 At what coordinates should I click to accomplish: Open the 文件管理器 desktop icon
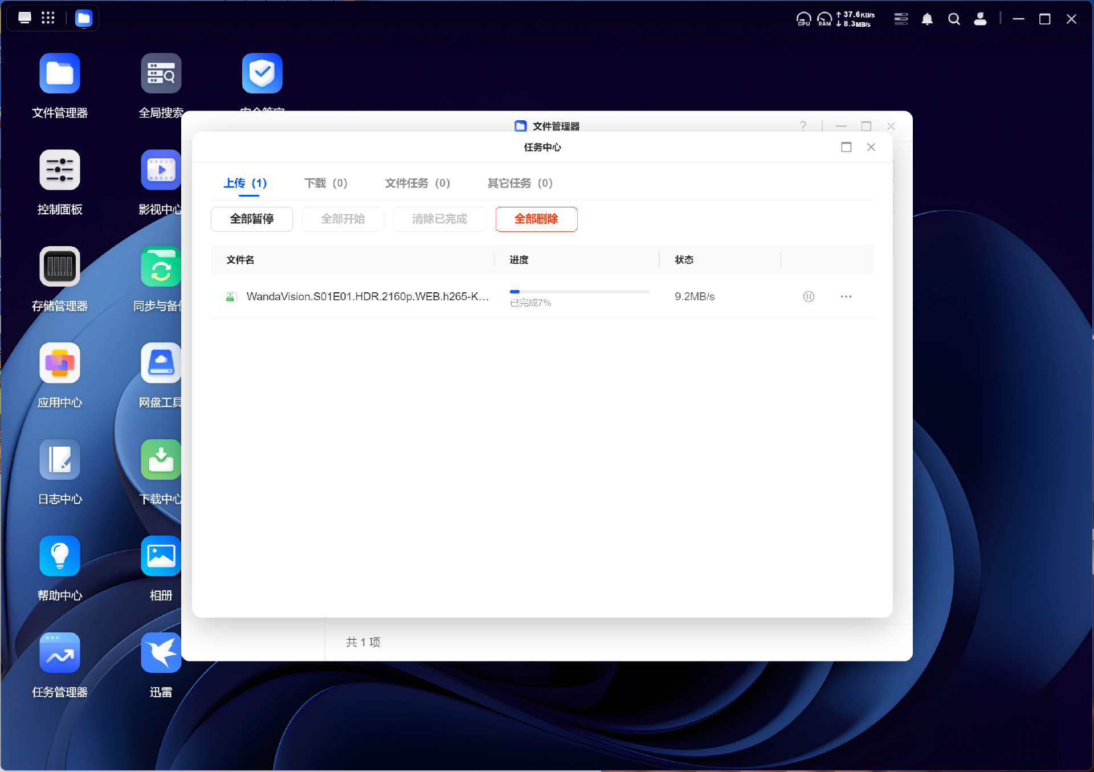(60, 73)
